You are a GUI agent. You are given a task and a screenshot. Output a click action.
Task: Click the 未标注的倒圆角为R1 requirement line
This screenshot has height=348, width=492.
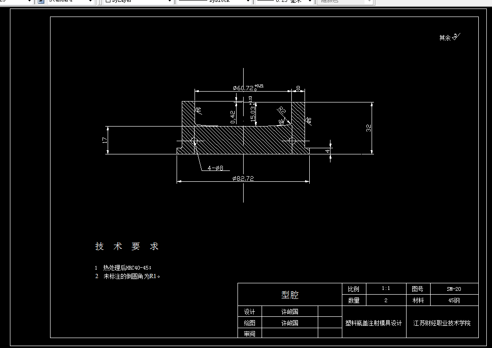pyautogui.click(x=128, y=276)
